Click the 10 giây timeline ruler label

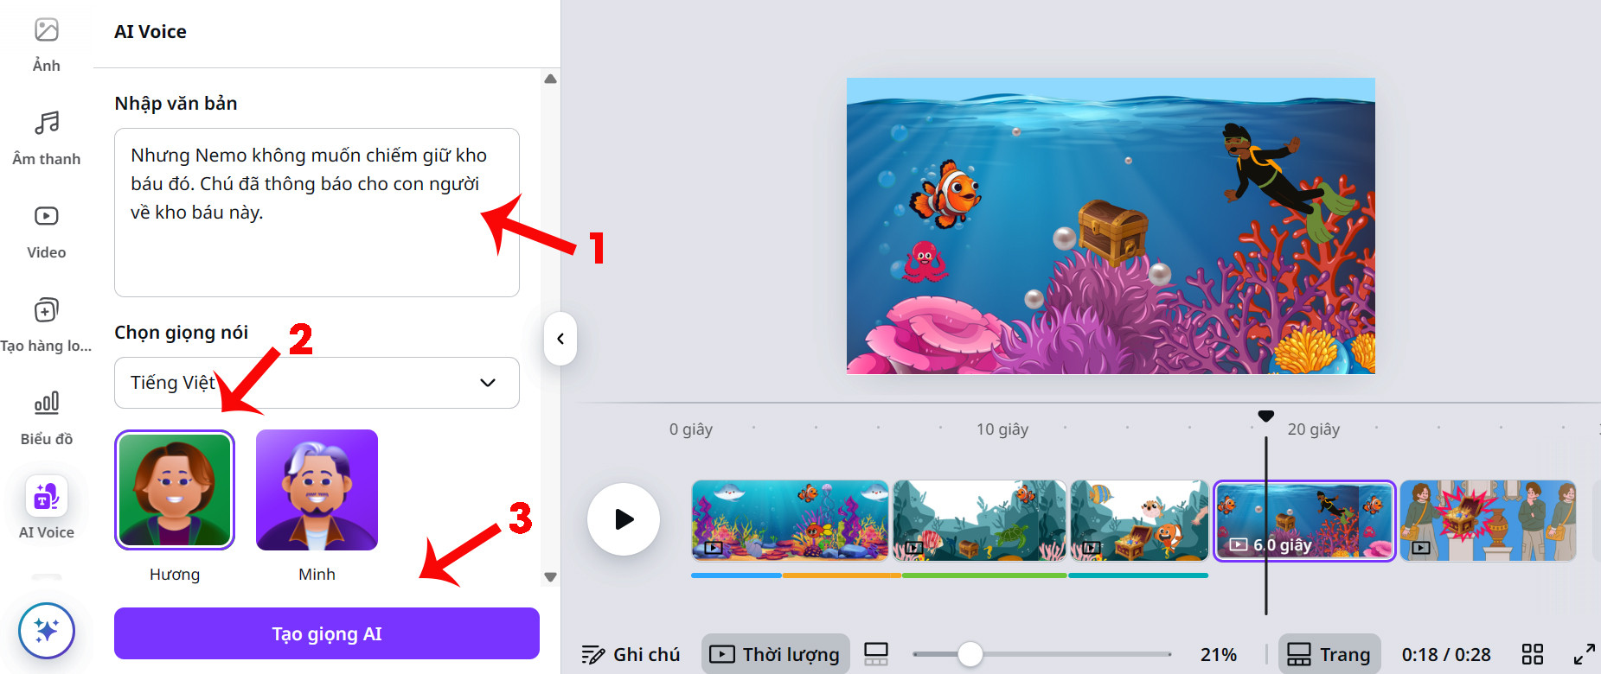pos(1002,429)
